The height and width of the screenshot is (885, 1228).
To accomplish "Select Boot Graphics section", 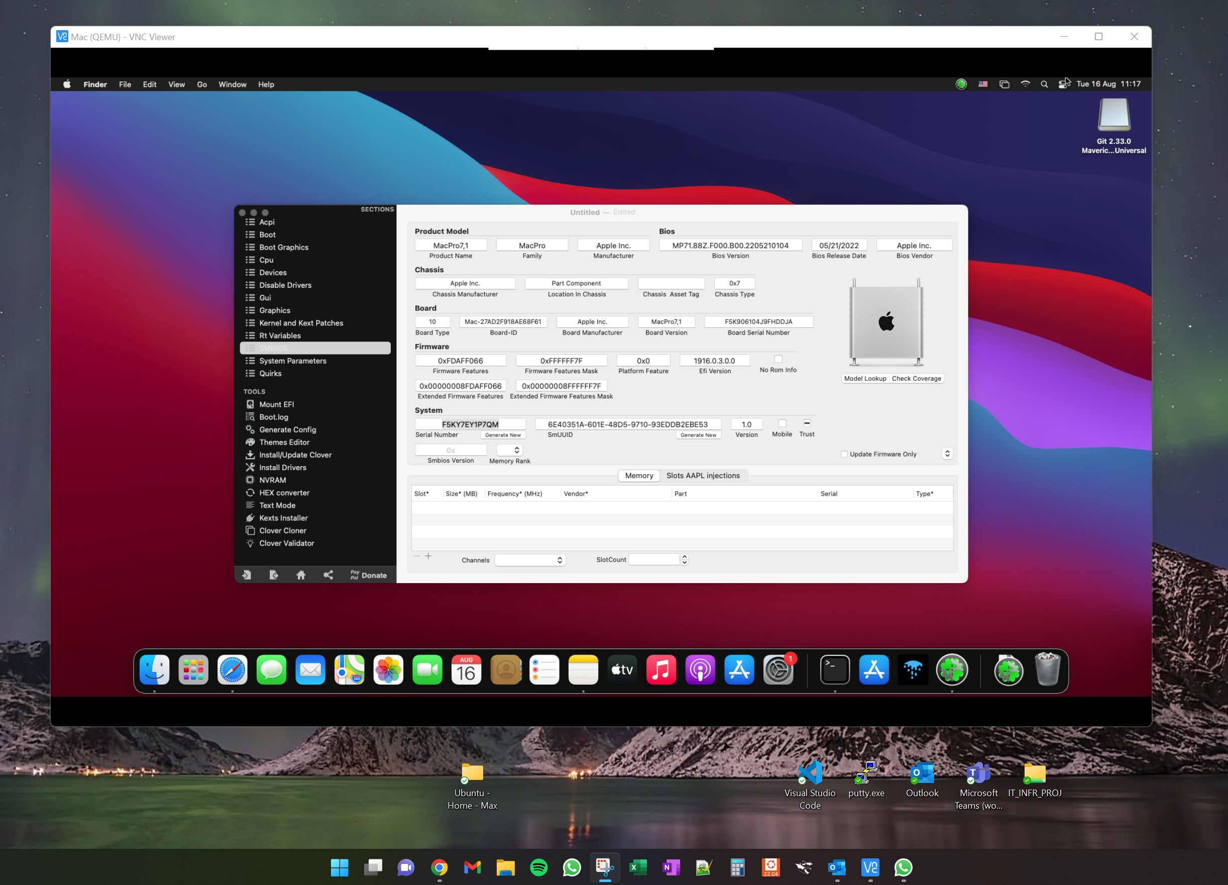I will (283, 247).
